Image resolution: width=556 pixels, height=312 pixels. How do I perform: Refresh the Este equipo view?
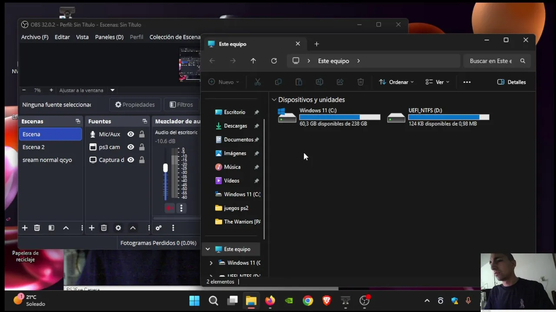(274, 61)
